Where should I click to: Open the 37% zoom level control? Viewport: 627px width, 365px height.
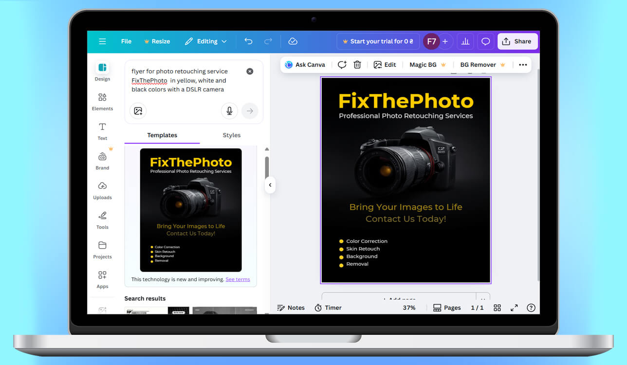tap(409, 308)
